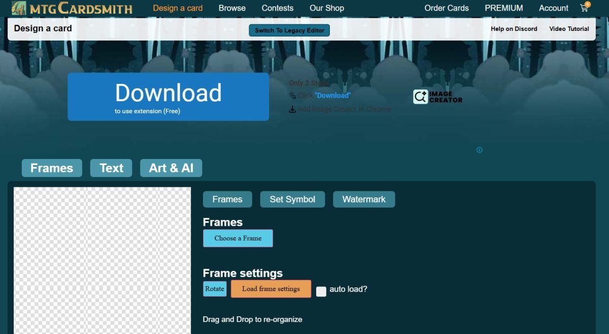This screenshot has height=334, width=609.
Task: Open the Set Symbol sub-tab
Action: 292,199
